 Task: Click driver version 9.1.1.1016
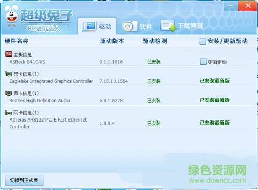pos(111,62)
